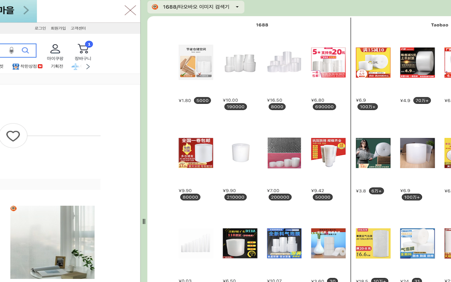Click the airplane icon in category bar
The width and height of the screenshot is (451, 282).
point(75,66)
